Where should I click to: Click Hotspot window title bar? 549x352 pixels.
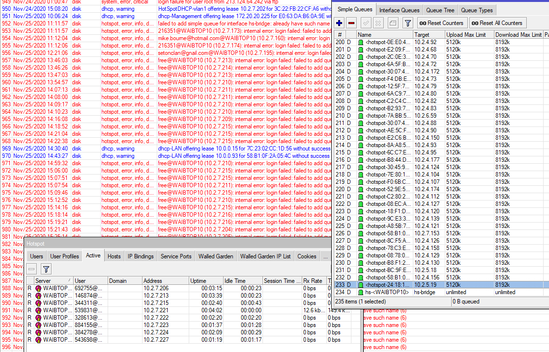click(x=178, y=244)
